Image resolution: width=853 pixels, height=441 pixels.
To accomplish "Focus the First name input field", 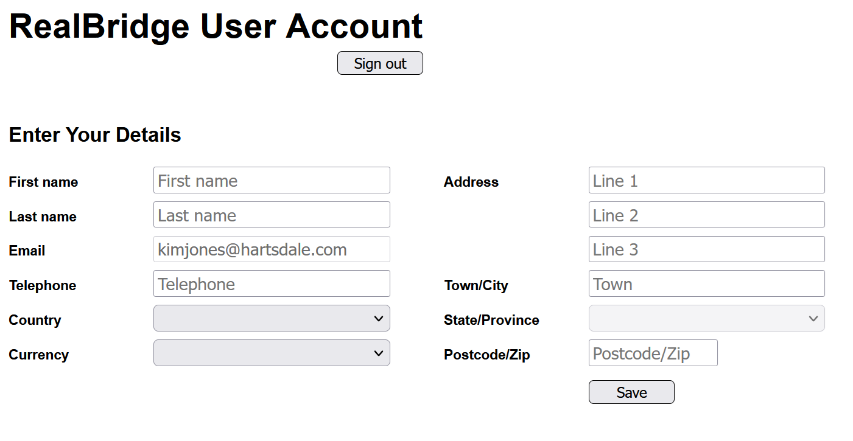I will pyautogui.click(x=272, y=181).
